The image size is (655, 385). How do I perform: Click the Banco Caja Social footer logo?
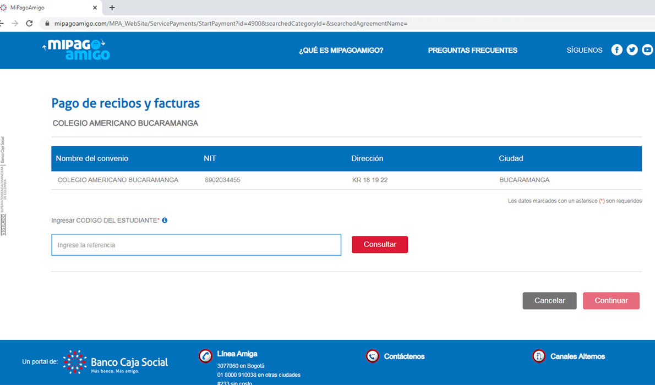tap(116, 362)
